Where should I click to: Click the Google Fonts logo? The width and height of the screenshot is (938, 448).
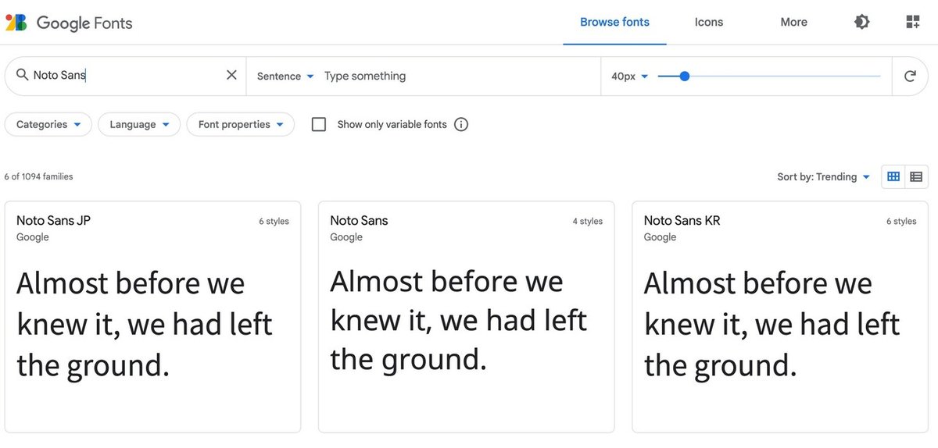click(x=69, y=23)
